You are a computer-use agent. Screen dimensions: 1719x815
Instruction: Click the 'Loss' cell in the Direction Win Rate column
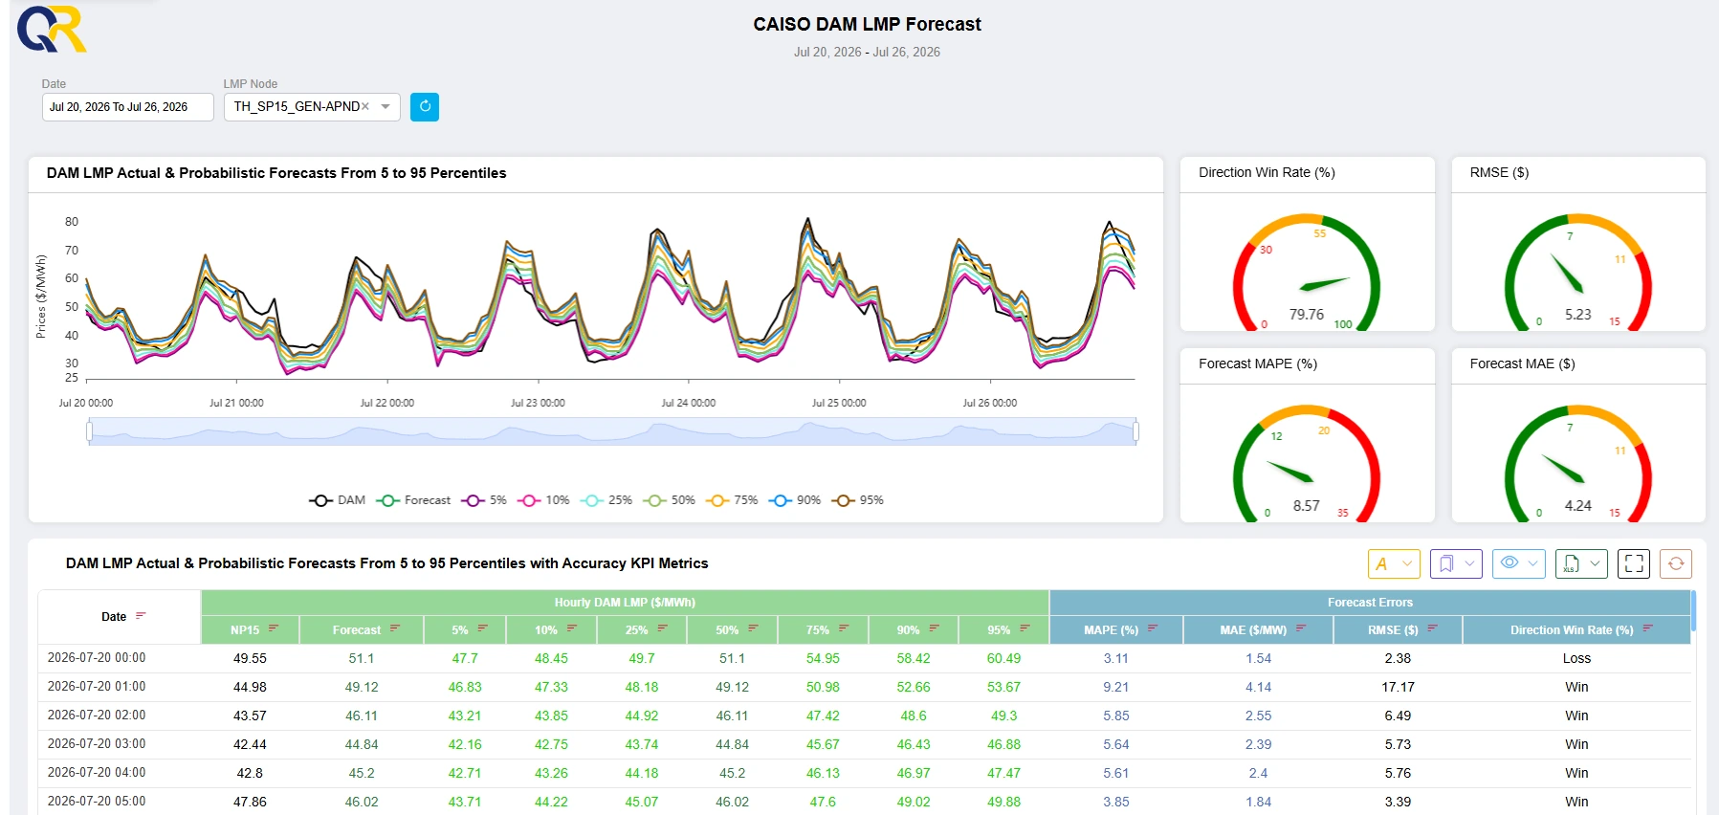(x=1576, y=658)
